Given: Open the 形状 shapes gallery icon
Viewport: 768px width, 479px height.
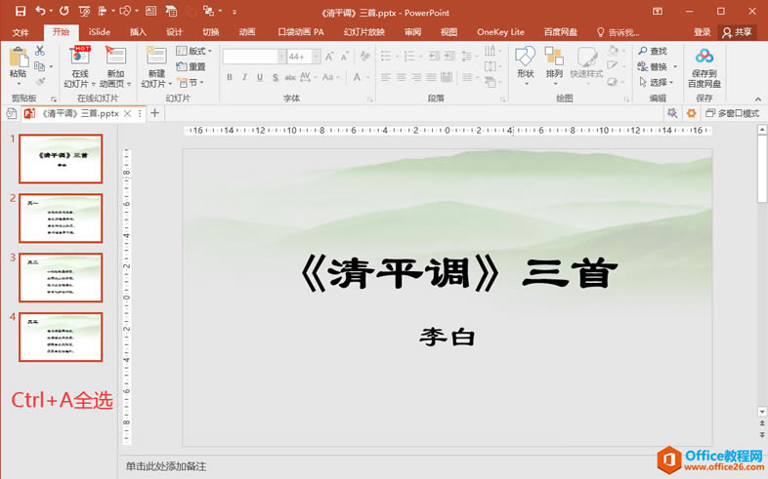Looking at the screenshot, I should [x=525, y=57].
